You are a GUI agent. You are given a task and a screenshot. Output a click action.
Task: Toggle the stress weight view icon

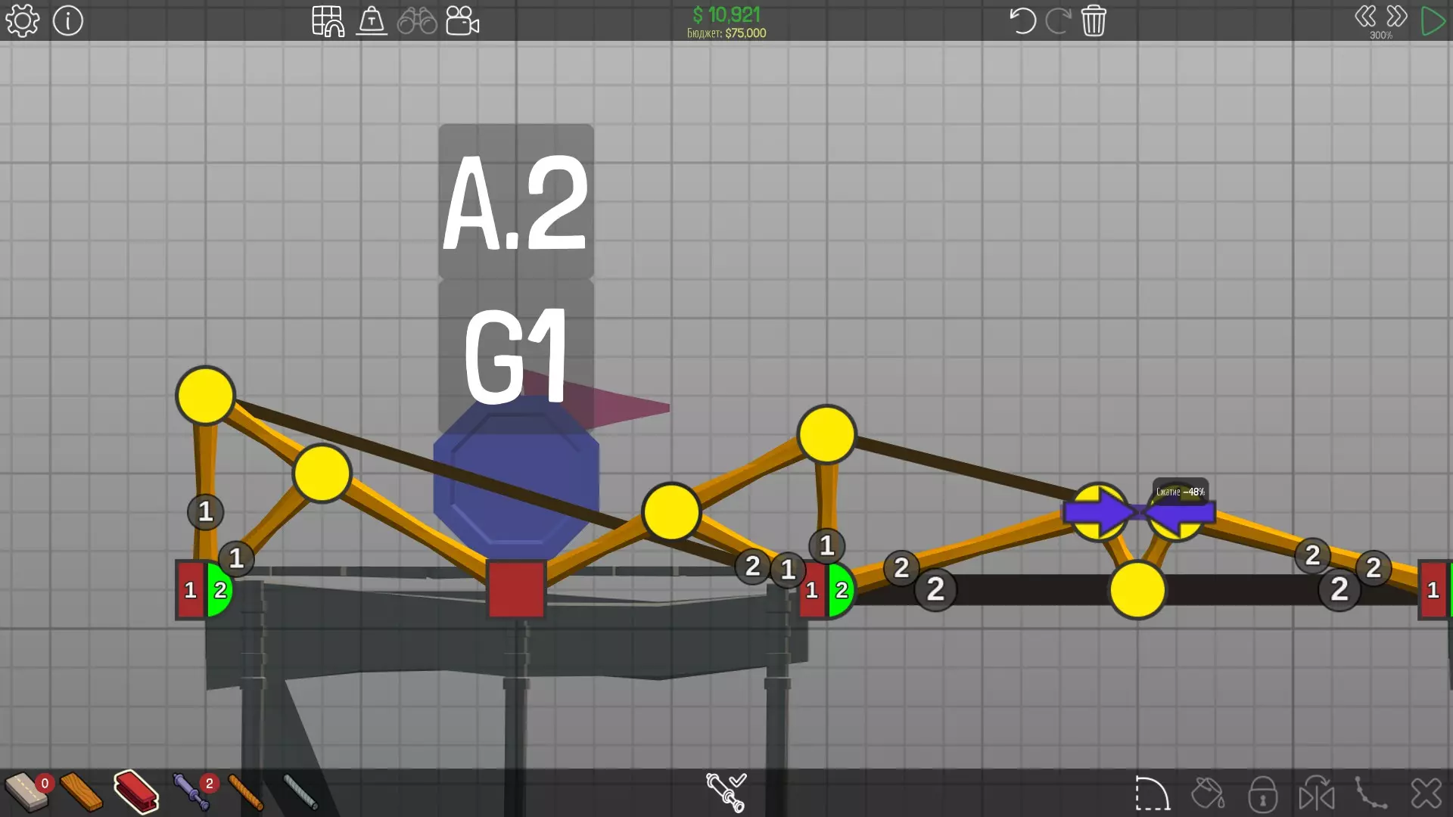pos(372,21)
